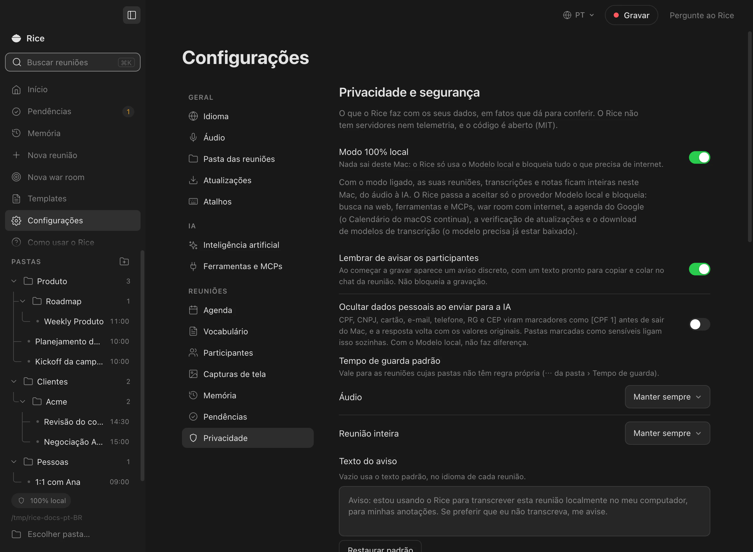Collapse the sidebar with the panel icon
Screen dimensions: 753x552
(132, 15)
